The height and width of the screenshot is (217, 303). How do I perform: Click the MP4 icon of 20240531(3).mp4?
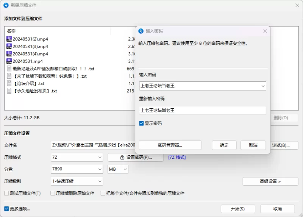click(9, 46)
